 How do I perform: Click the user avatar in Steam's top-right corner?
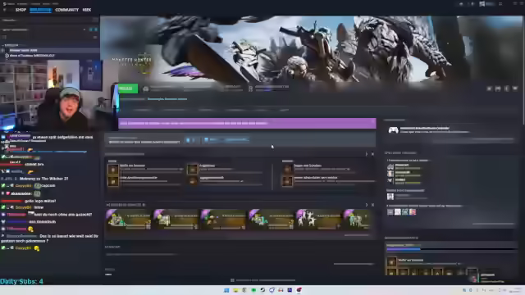482,4
